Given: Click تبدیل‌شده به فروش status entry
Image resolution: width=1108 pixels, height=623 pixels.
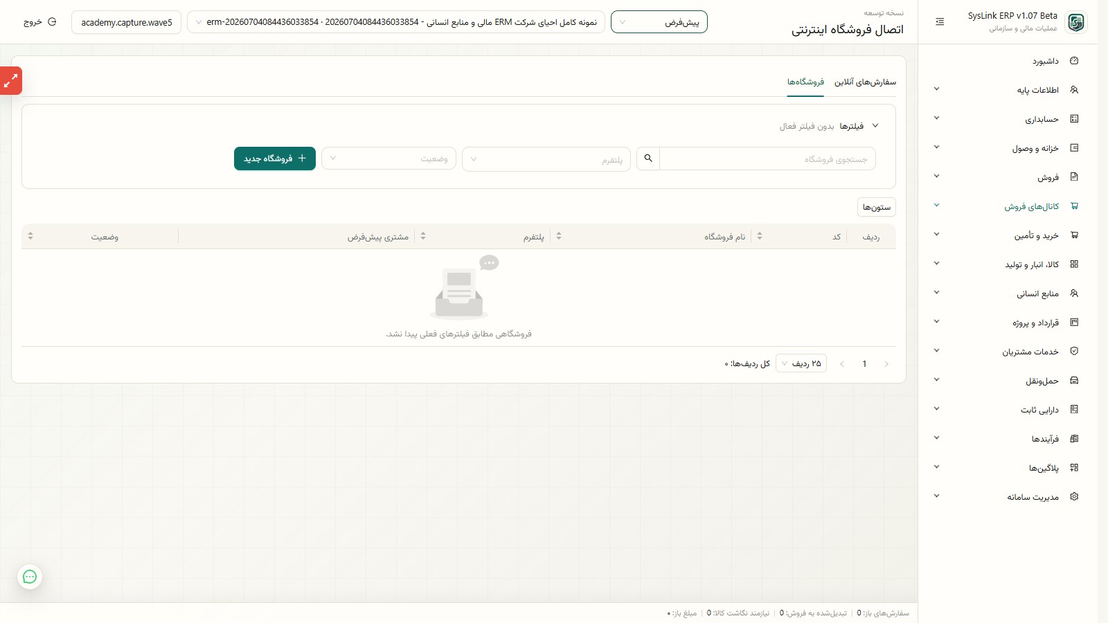Looking at the screenshot, I should tap(813, 613).
